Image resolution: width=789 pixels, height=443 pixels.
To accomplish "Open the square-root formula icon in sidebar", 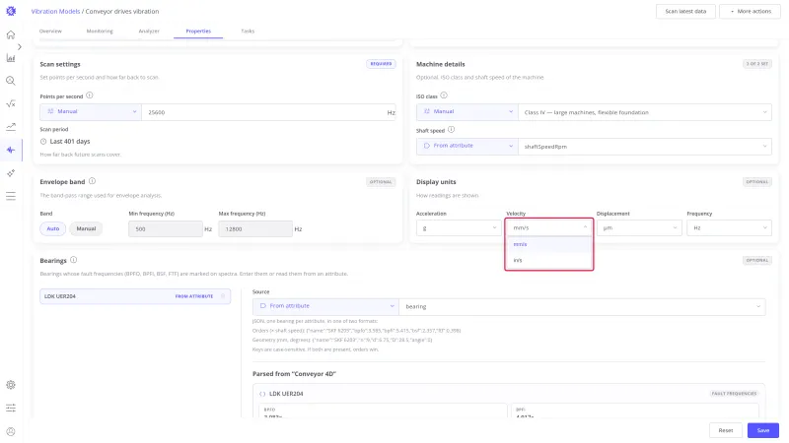I will click(x=11, y=104).
